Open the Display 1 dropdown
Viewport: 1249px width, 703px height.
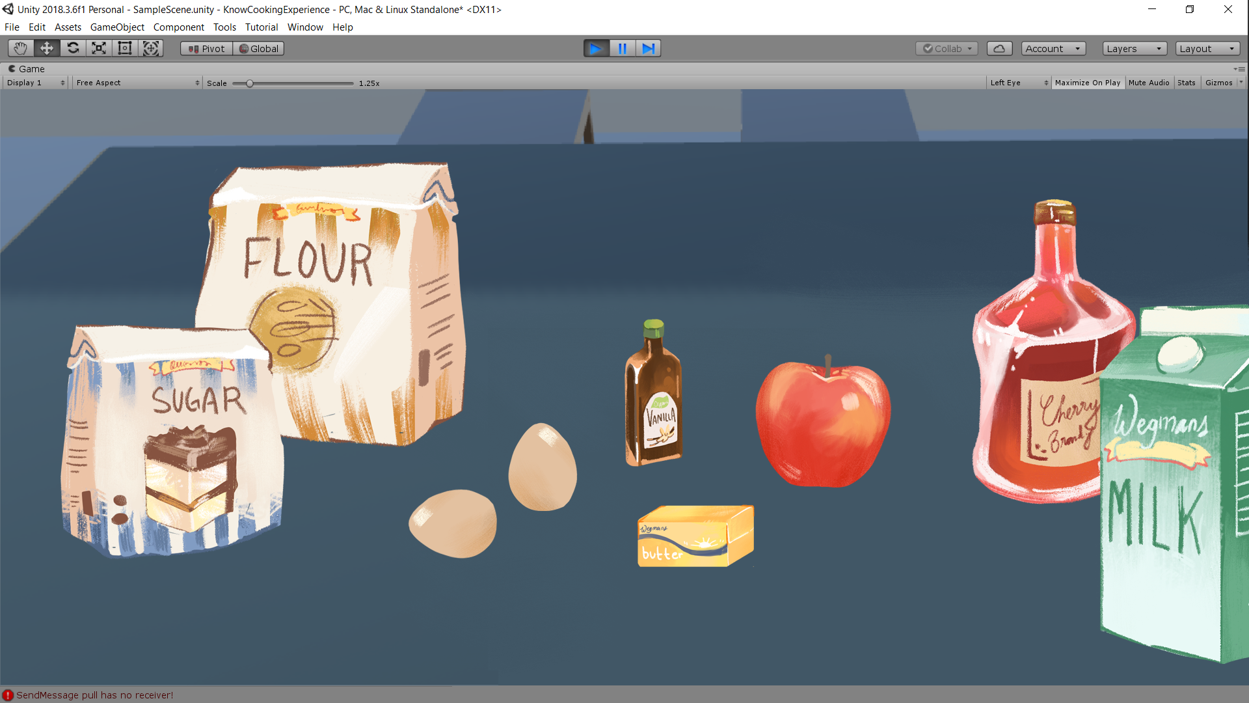point(36,83)
